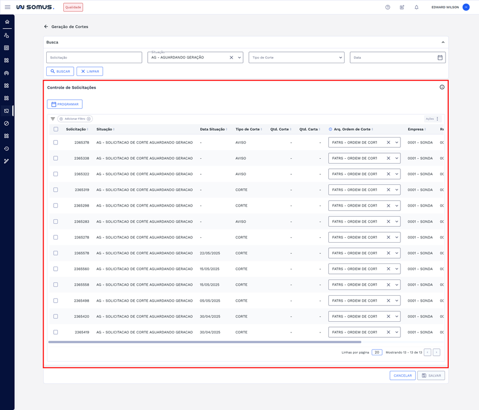Open the notifications bell
This screenshot has width=479, height=410.
pyautogui.click(x=416, y=7)
